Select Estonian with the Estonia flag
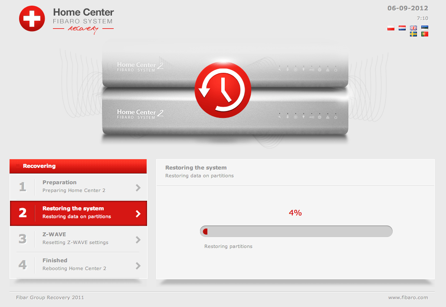 (x=425, y=28)
